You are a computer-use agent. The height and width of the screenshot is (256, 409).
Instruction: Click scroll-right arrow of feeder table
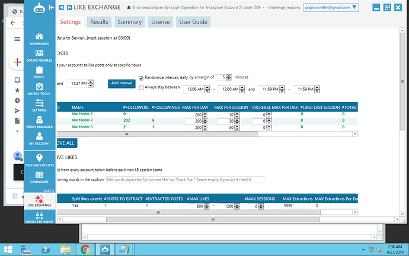click(355, 134)
